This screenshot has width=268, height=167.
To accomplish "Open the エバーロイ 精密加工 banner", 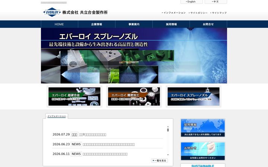I will [134, 96].
